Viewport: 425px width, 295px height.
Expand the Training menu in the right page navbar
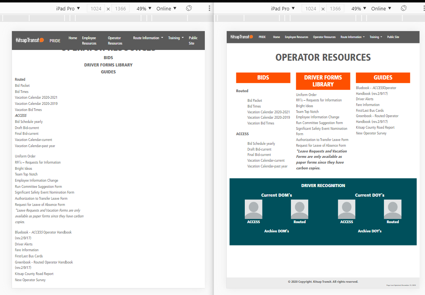tap(375, 37)
